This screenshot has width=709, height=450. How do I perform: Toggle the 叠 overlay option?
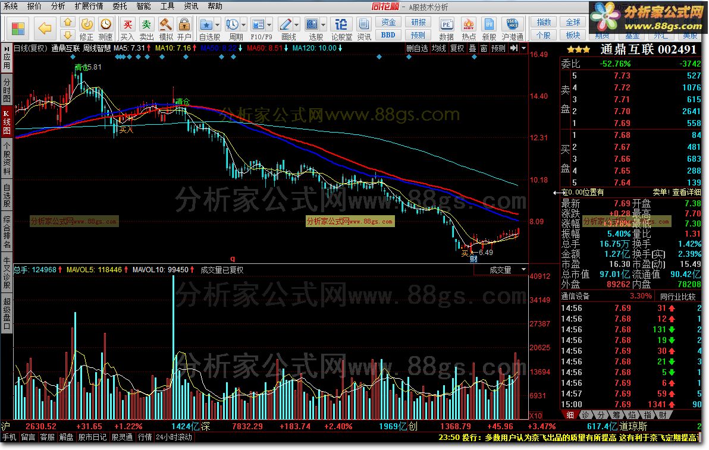coord(472,48)
